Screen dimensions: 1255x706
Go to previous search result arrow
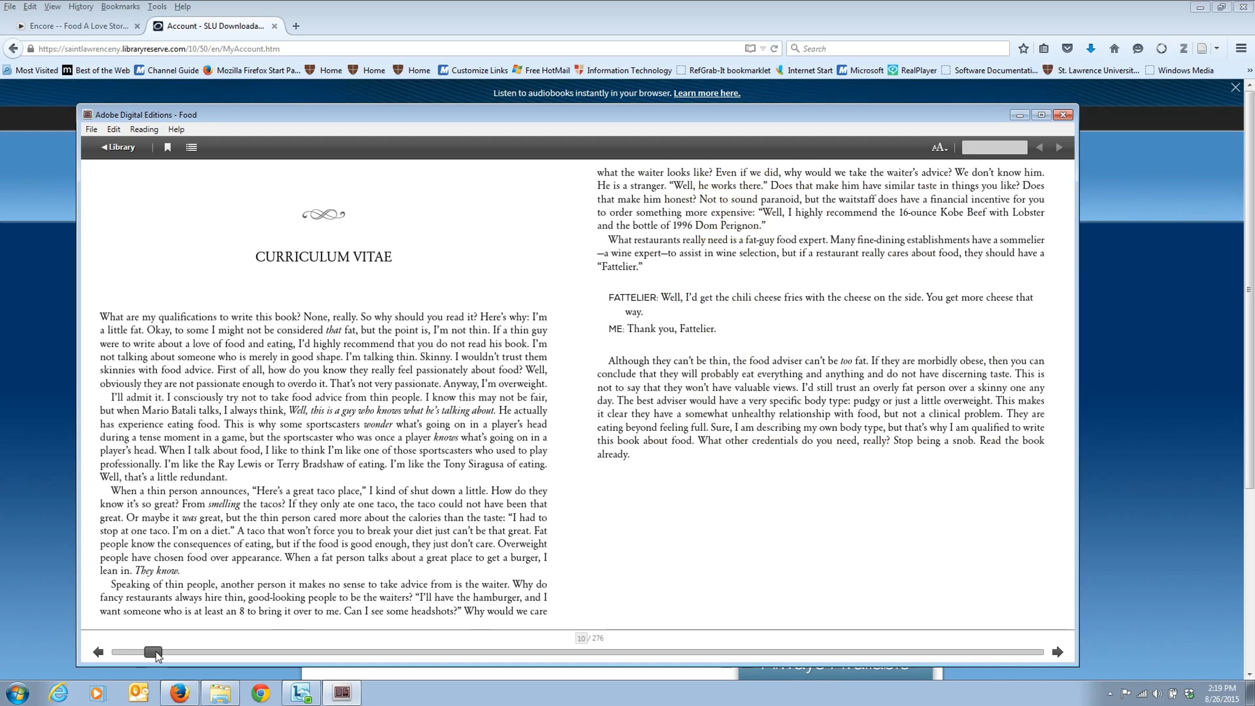(1039, 147)
